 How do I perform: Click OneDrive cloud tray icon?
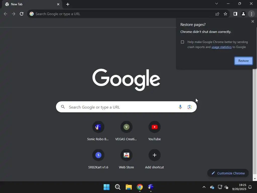(x=212, y=187)
